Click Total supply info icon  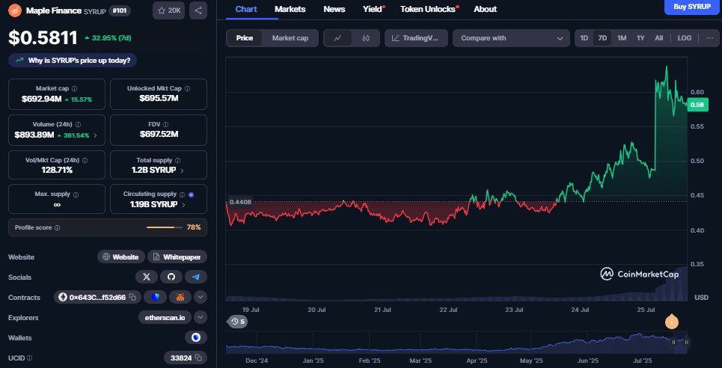coord(178,160)
